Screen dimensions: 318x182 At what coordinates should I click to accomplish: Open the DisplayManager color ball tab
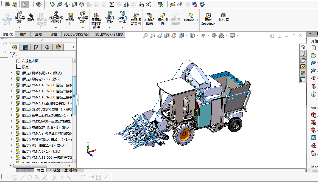(58, 47)
